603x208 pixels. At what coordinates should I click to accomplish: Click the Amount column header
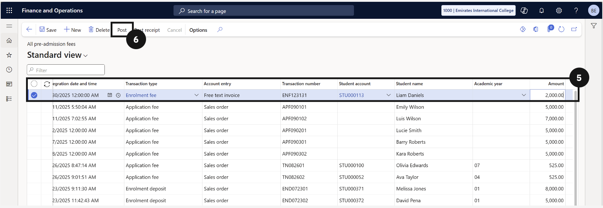point(556,84)
